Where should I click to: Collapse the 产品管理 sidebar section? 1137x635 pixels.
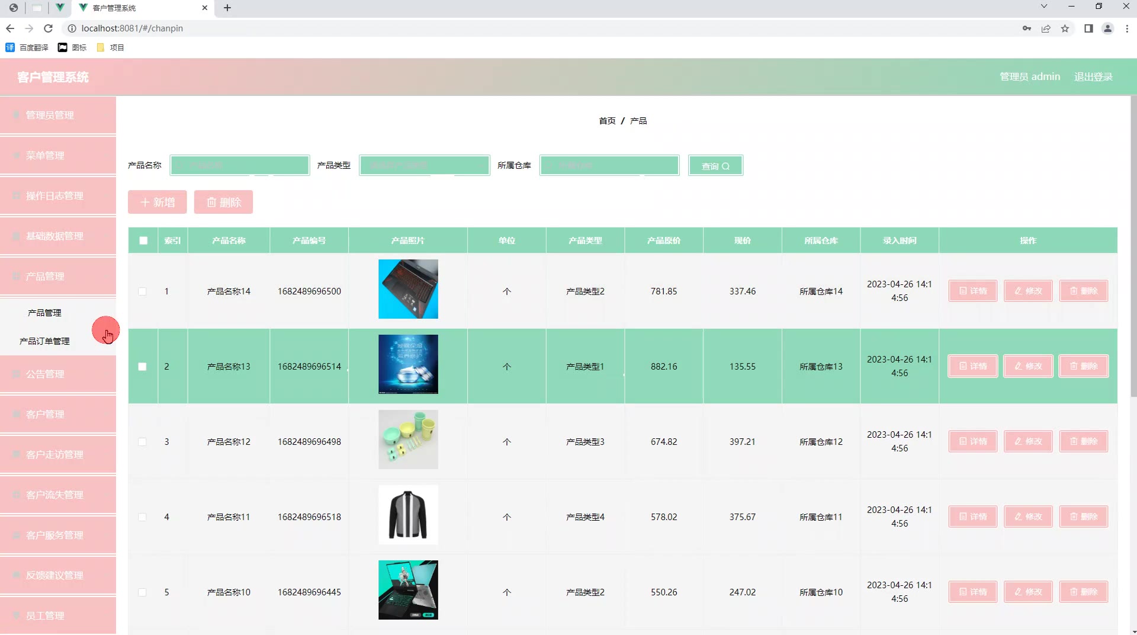(x=58, y=276)
